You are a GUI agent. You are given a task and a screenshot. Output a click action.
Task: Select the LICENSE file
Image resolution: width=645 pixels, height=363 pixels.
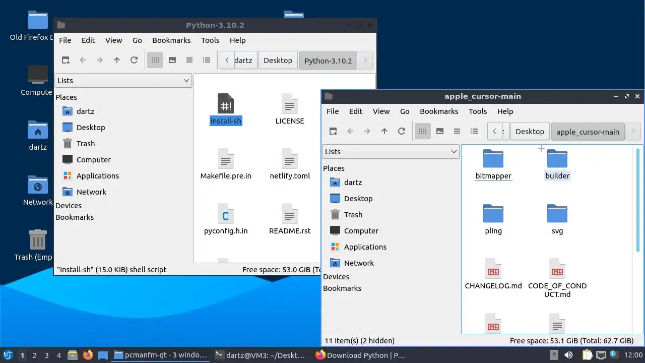point(290,109)
